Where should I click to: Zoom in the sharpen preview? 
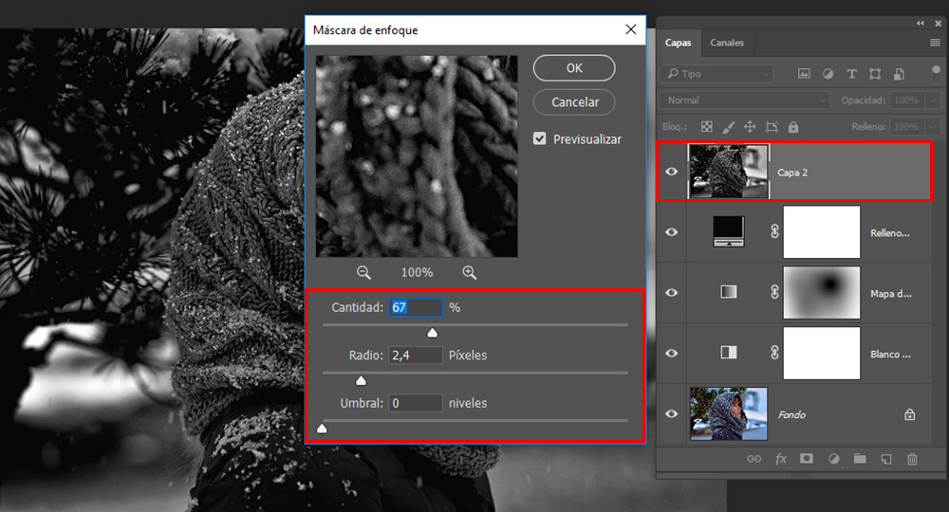coord(469,272)
